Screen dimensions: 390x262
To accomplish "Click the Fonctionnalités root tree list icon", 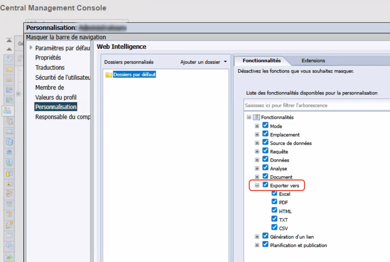I will click(x=256, y=117).
